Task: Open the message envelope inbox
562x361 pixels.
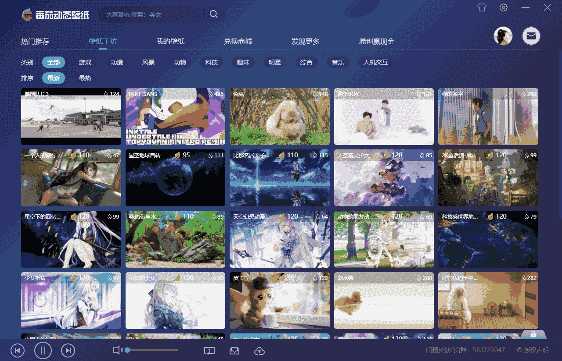Action: pos(531,36)
